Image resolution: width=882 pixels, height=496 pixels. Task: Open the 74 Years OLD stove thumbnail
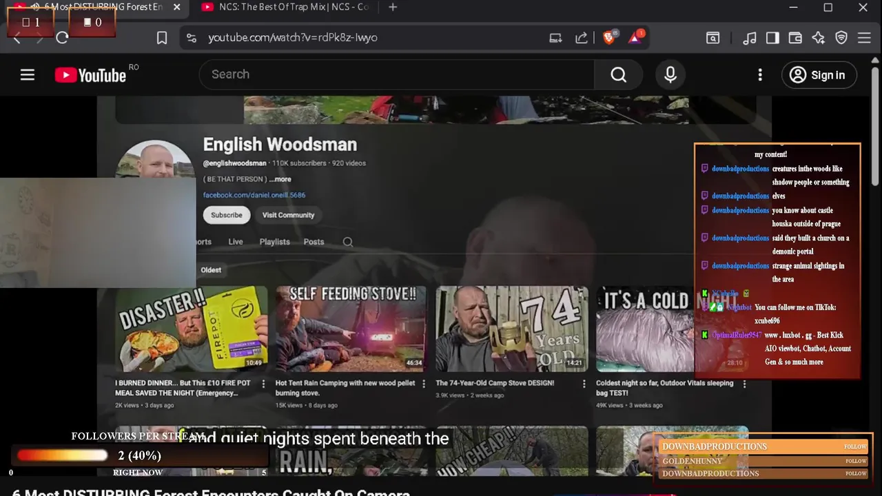pos(511,329)
